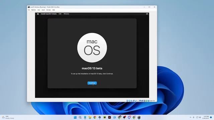This screenshot has height=120, width=214.
Task: Click the macOS logo circle in installer
Action: click(x=92, y=48)
